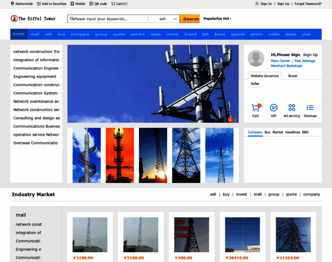Open the Merchant Backstage link
This screenshot has width=332, height=262.
tap(287, 66)
